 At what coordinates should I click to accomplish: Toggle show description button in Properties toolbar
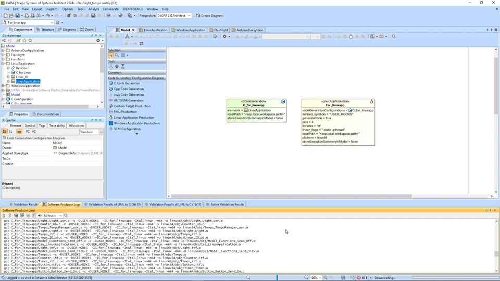point(19,132)
